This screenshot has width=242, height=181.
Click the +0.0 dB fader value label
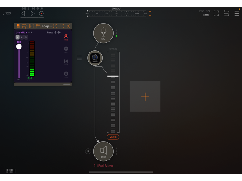113,49
